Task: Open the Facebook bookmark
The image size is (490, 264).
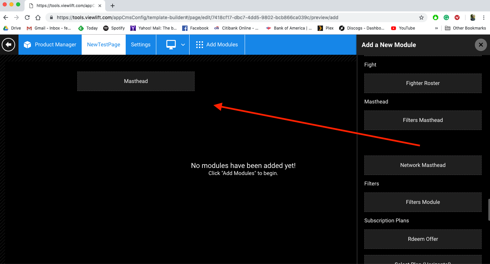Action: coord(195,28)
